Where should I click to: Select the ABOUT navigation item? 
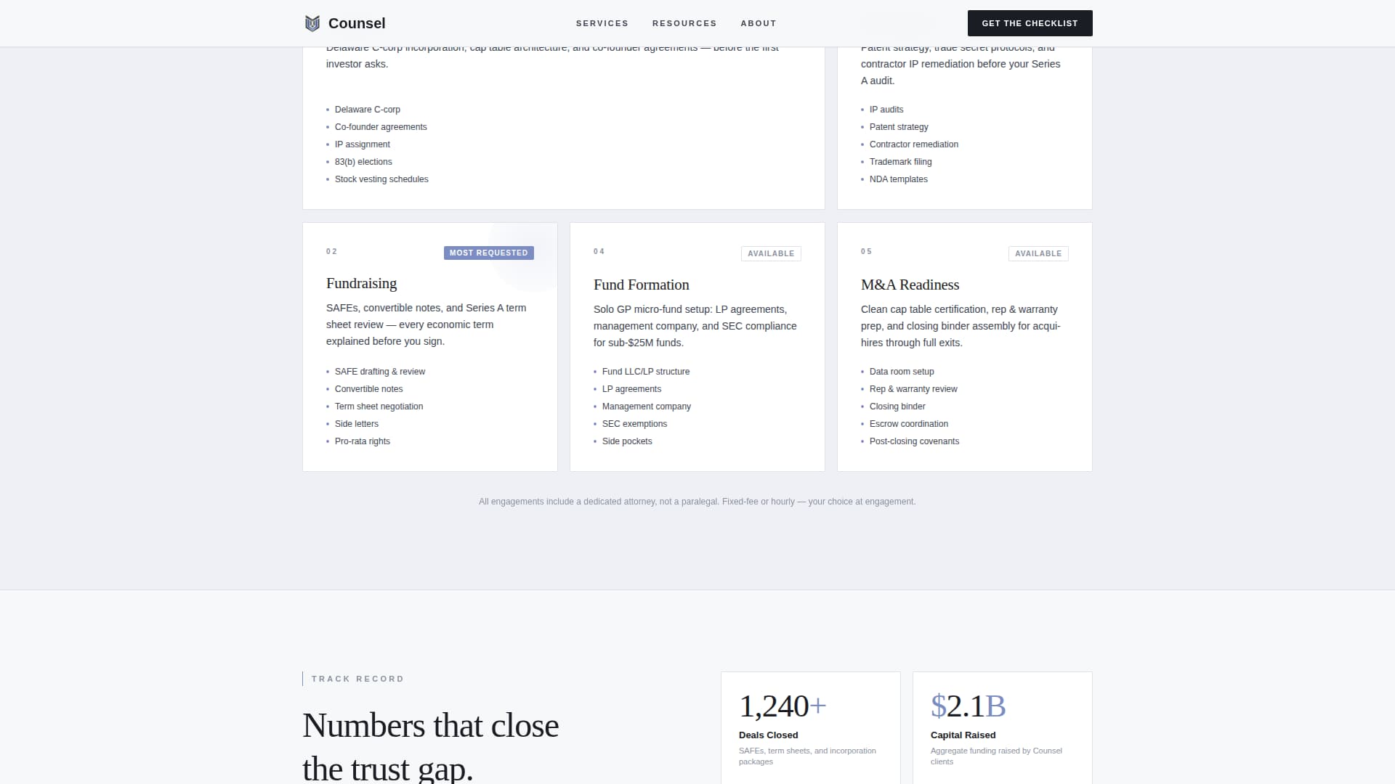click(x=758, y=23)
